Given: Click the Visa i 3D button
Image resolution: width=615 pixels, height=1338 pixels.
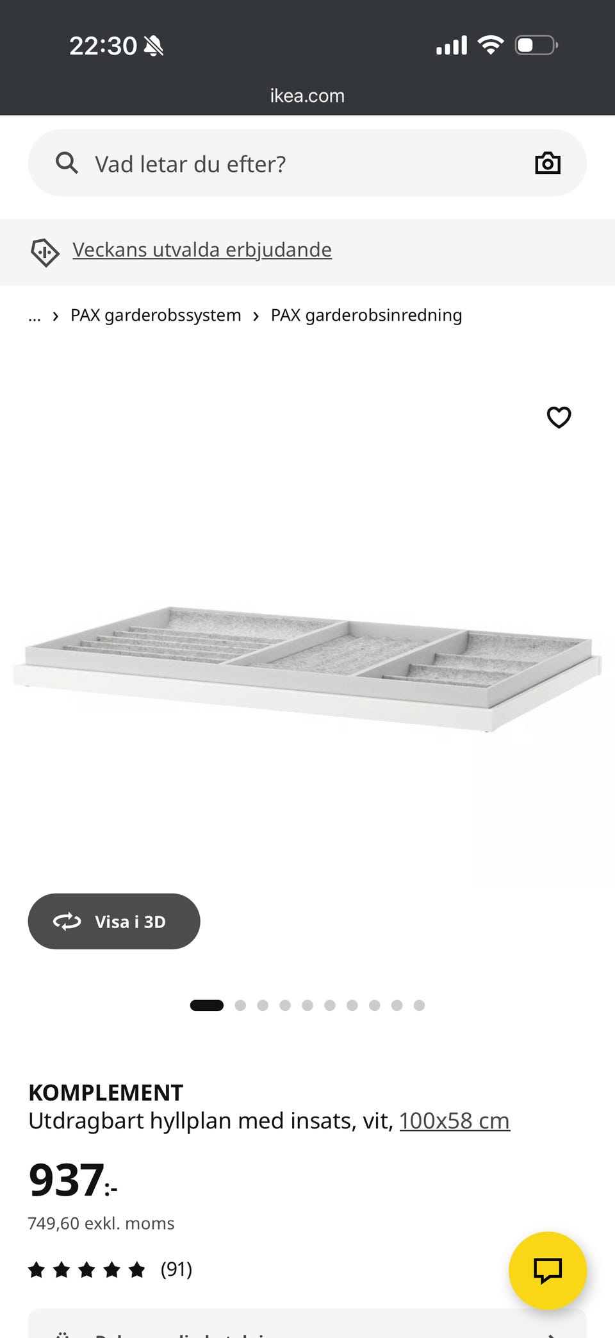Looking at the screenshot, I should (114, 921).
